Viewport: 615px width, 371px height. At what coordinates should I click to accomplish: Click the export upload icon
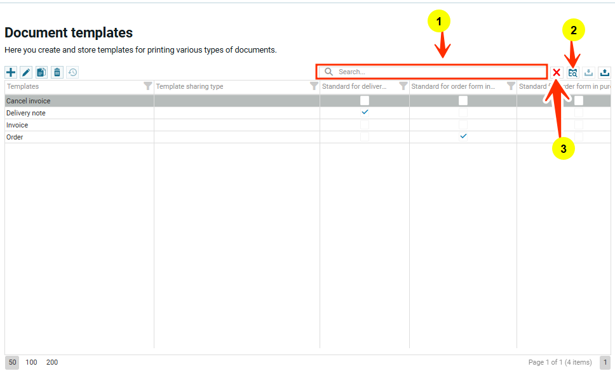[x=605, y=72]
